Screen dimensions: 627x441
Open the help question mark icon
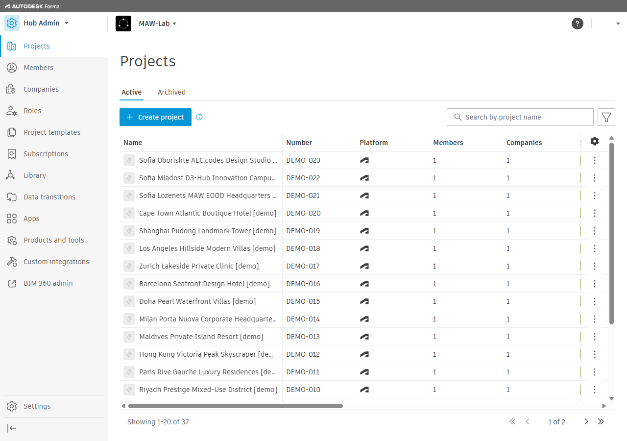[x=578, y=24]
